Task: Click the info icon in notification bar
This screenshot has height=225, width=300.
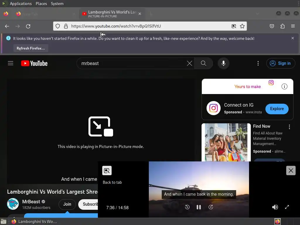Action: pos(8,38)
